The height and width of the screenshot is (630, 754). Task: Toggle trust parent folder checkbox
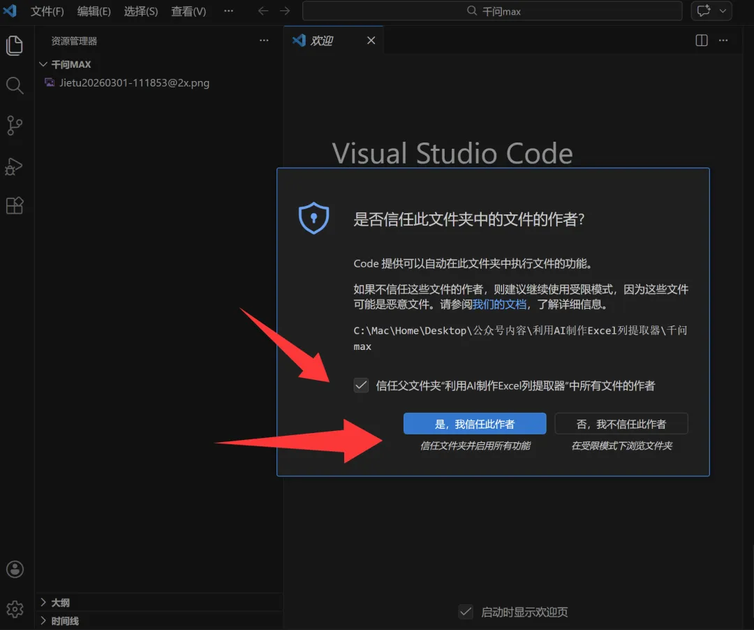coord(361,386)
